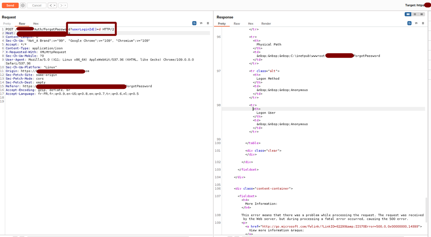Open Response panel hamburger options menu
The image size is (431, 237).
pyautogui.click(x=423, y=23)
